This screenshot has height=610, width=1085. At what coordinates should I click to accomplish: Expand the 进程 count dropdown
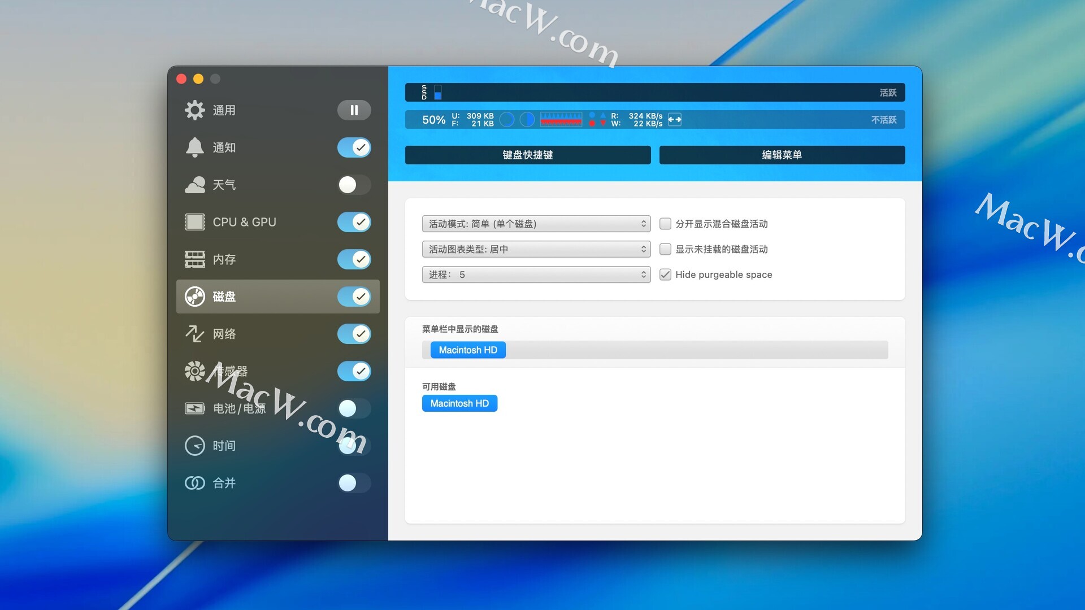[x=536, y=274]
